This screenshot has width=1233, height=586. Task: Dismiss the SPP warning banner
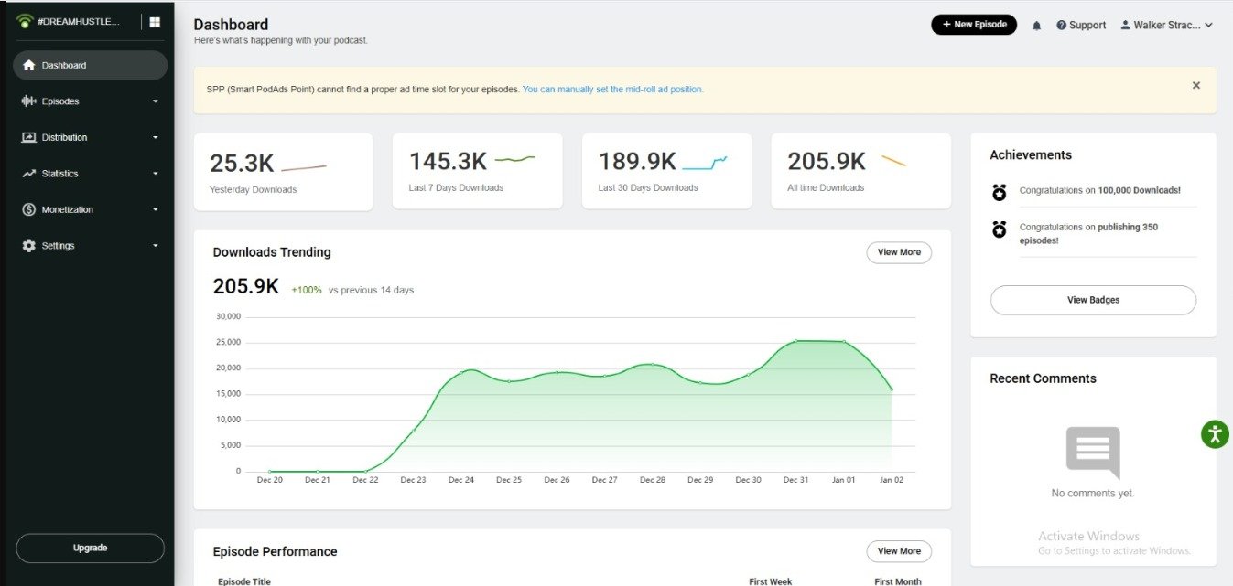click(x=1195, y=85)
